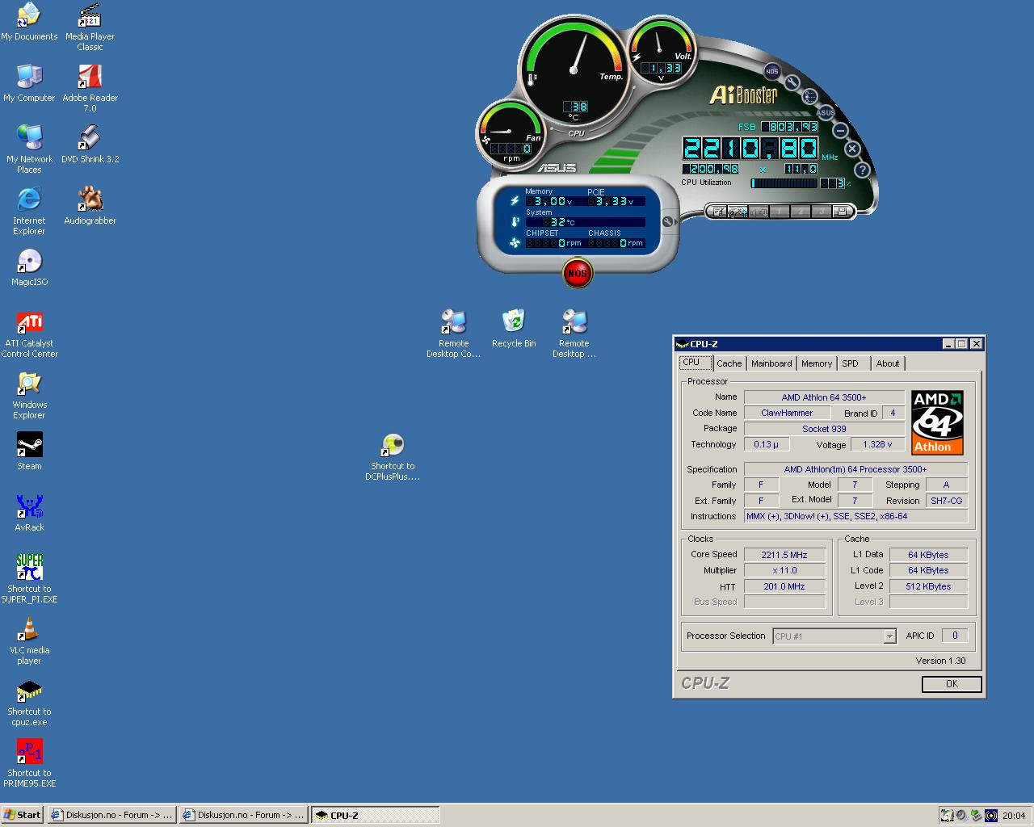This screenshot has width=1034, height=827.
Task: Select Adobe Reader 7.0 desktop icon
Action: point(90,88)
